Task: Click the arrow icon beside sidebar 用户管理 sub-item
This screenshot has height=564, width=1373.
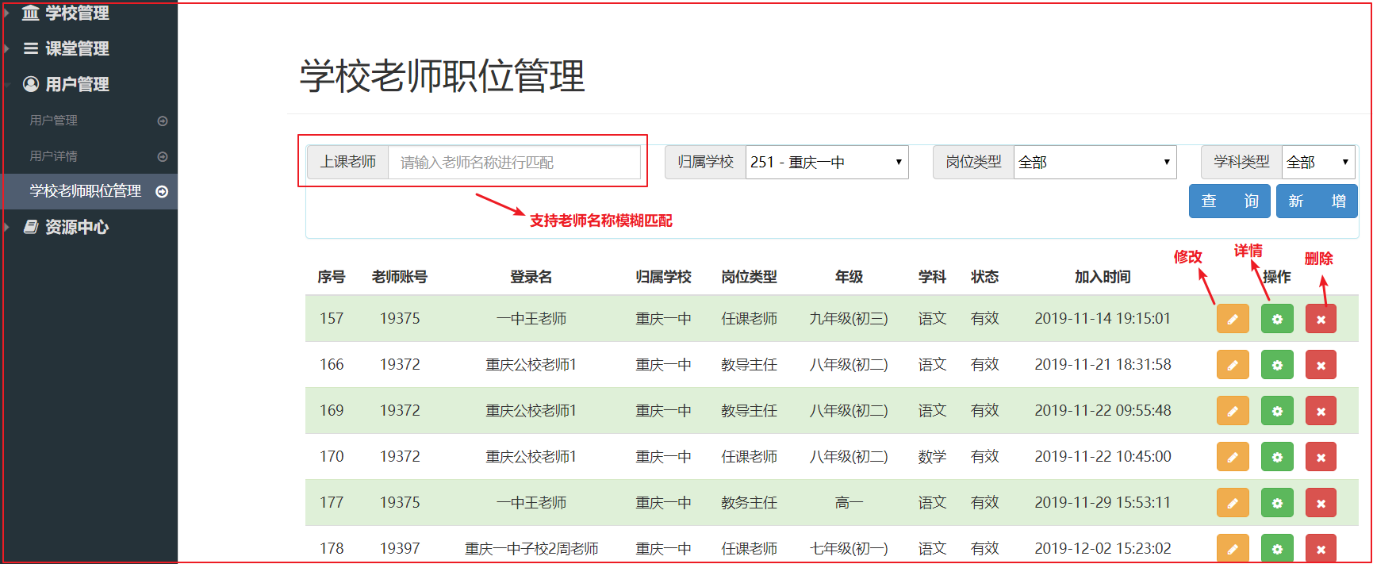Action: click(x=163, y=121)
